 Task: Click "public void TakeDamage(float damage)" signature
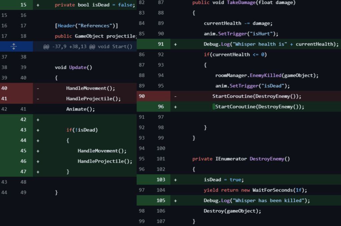[244, 3]
